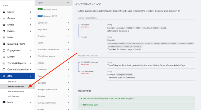
Task: Open the API Secrets menu item
Action: 13,97
